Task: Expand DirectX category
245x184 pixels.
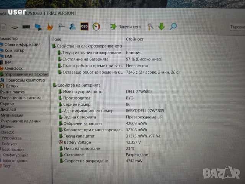Action: [8, 132]
